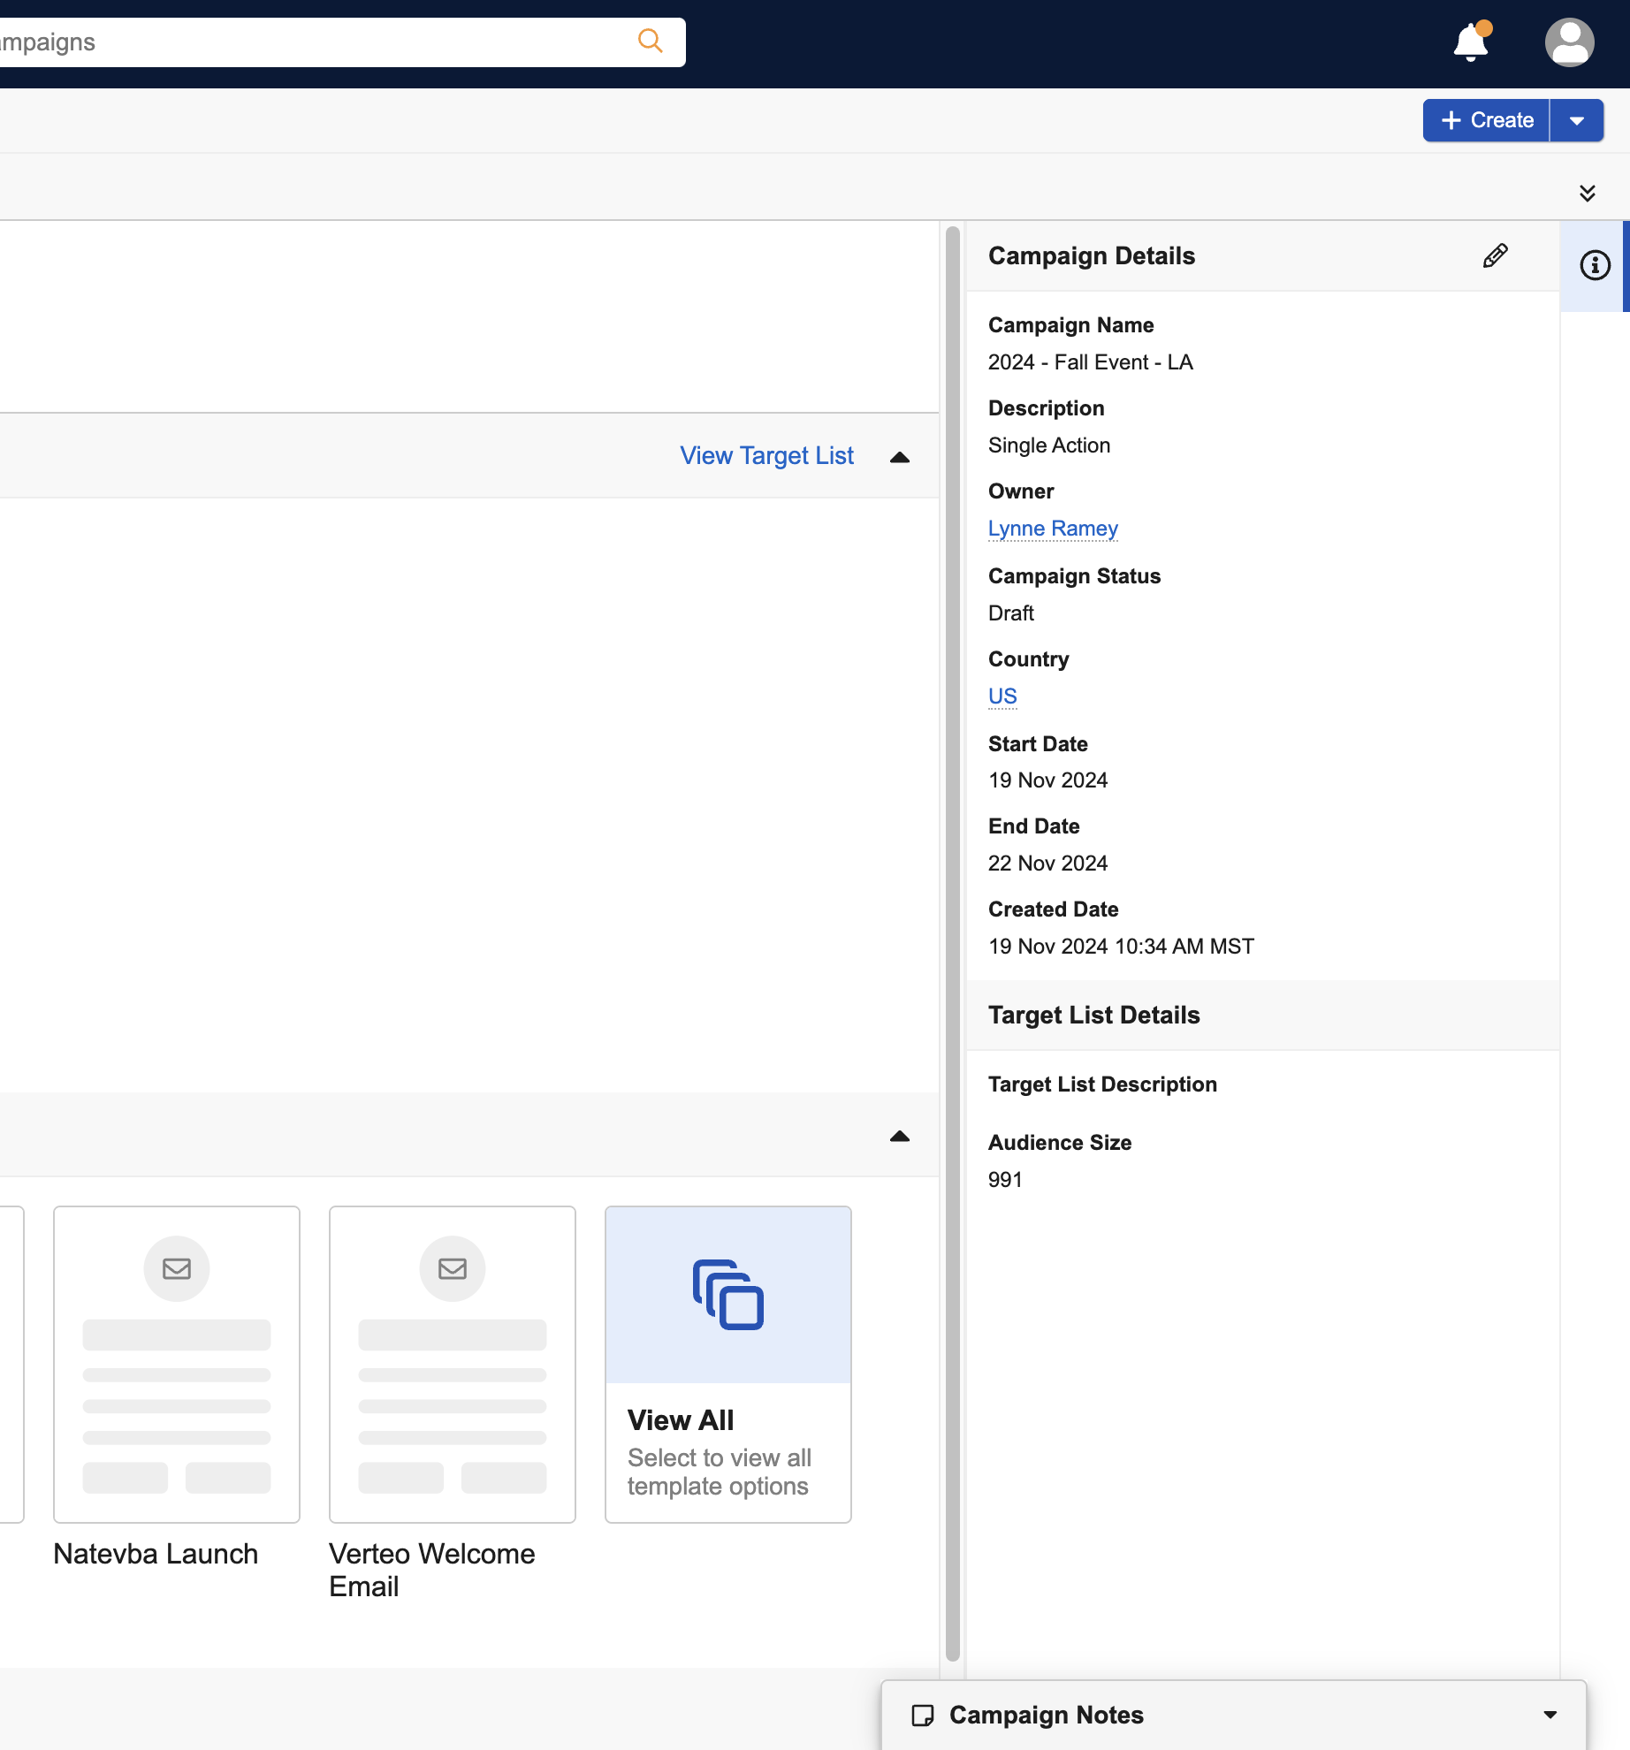Expand the double-chevron collapse control
1630x1750 pixels.
tap(1588, 194)
